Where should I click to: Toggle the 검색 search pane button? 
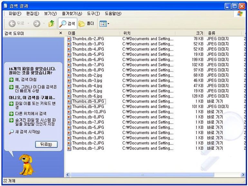point(68,23)
